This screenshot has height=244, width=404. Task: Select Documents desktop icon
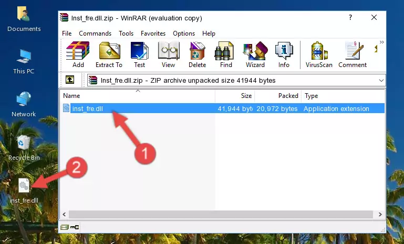(24, 19)
